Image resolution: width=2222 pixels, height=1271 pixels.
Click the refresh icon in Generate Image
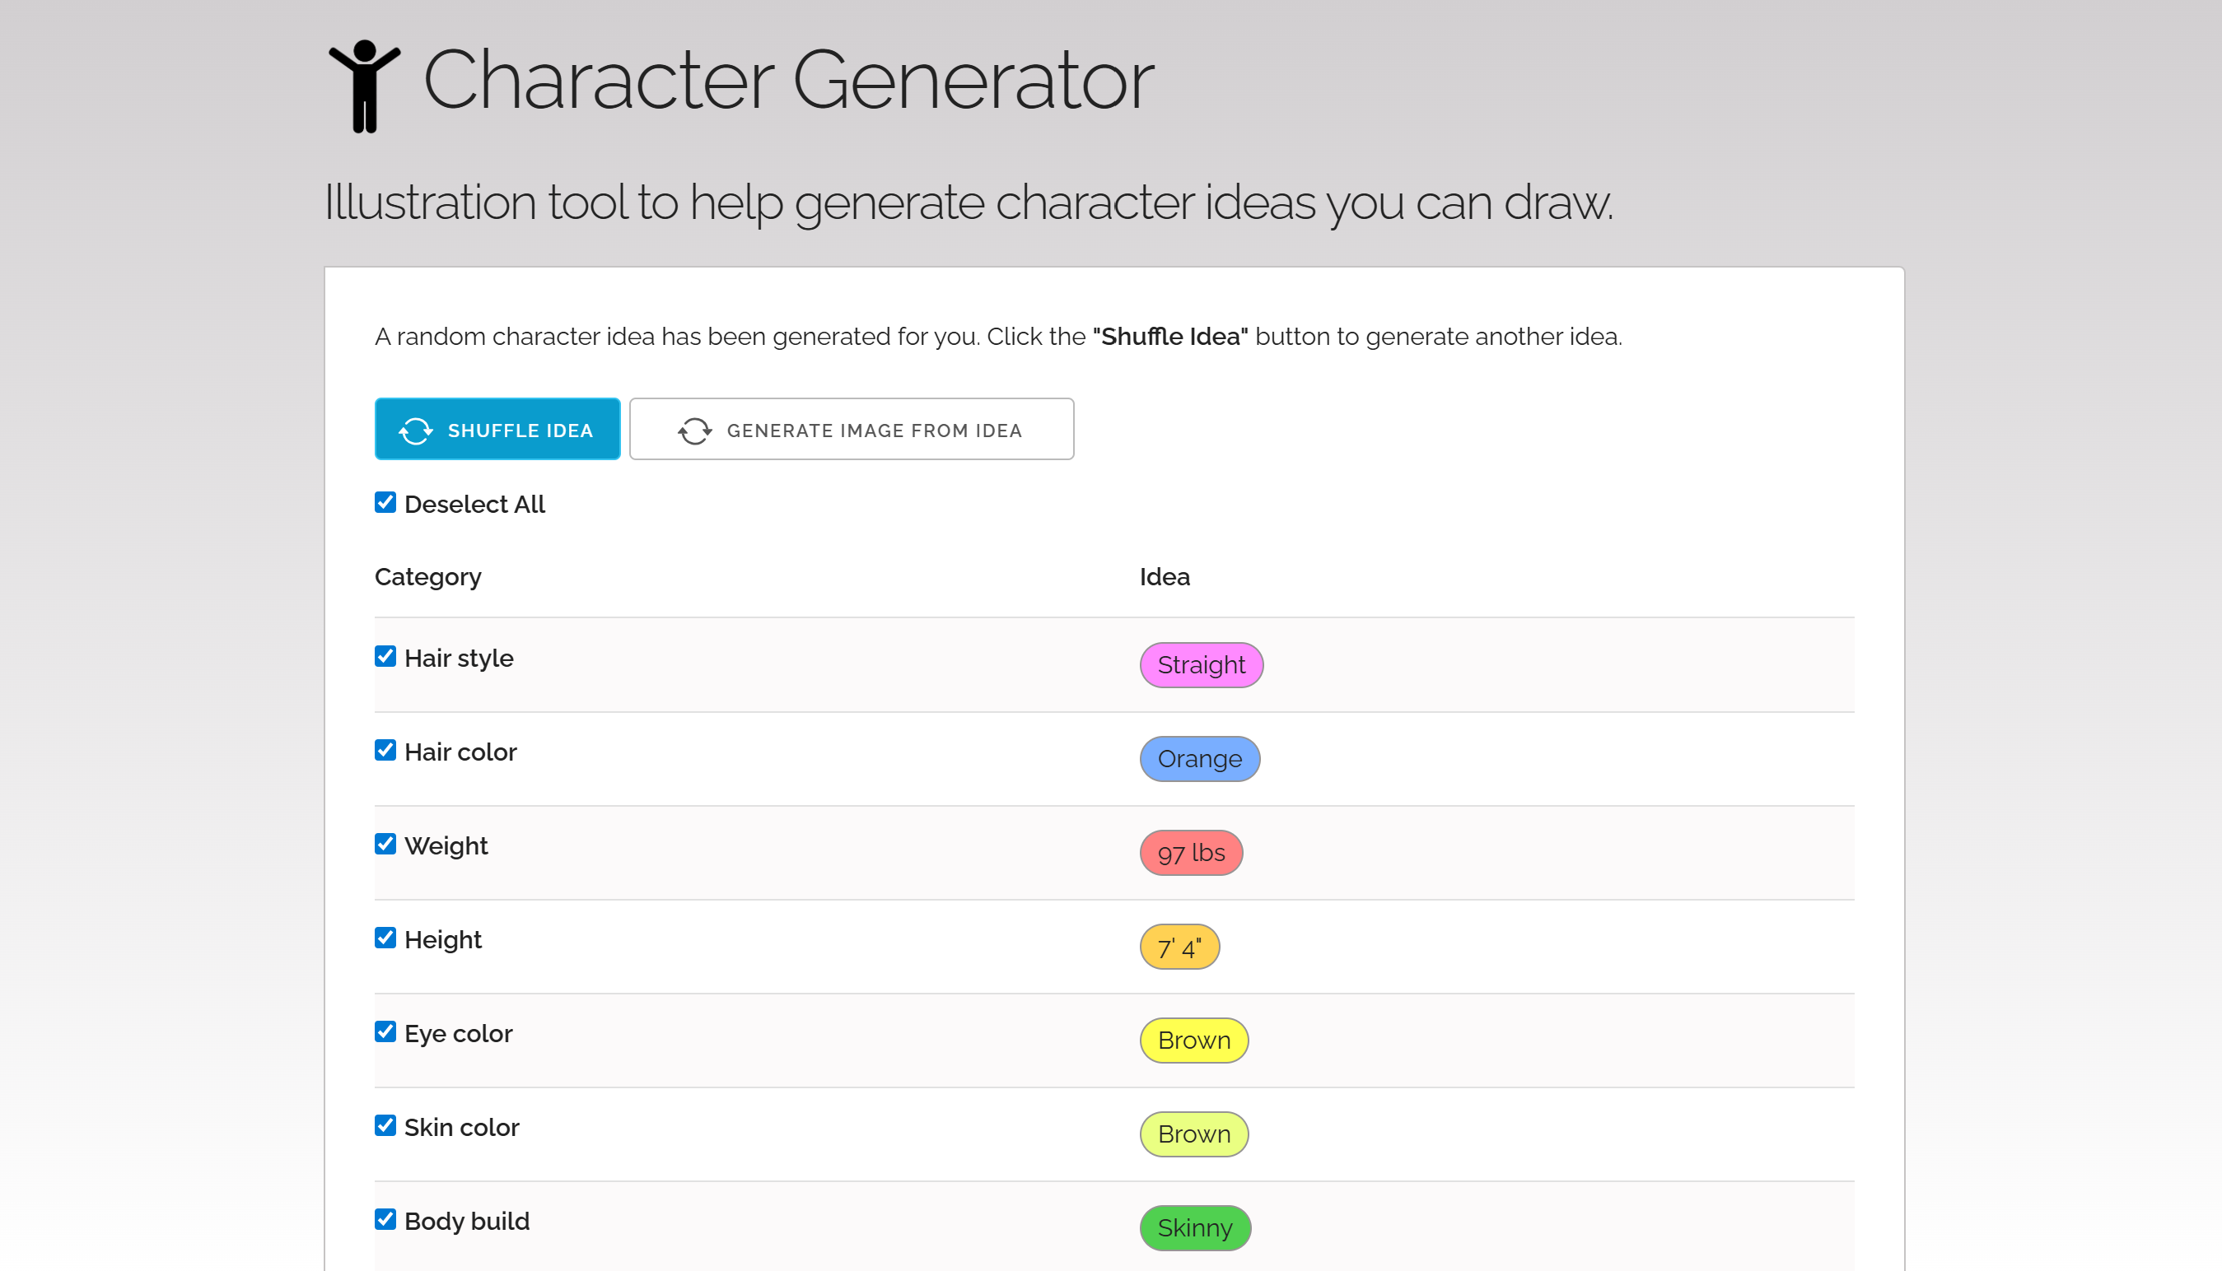click(x=695, y=431)
